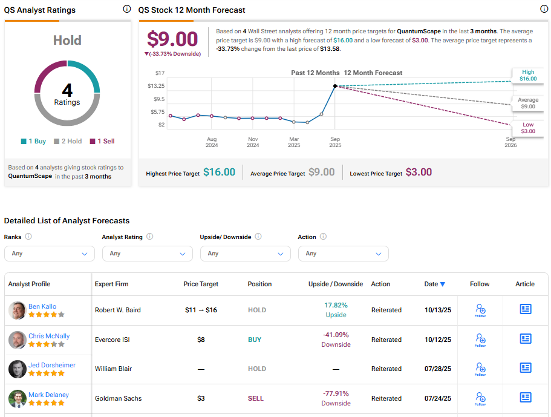Open Mark Delaney's article icon
Viewport: 551px width, 417px height.
pyautogui.click(x=526, y=398)
